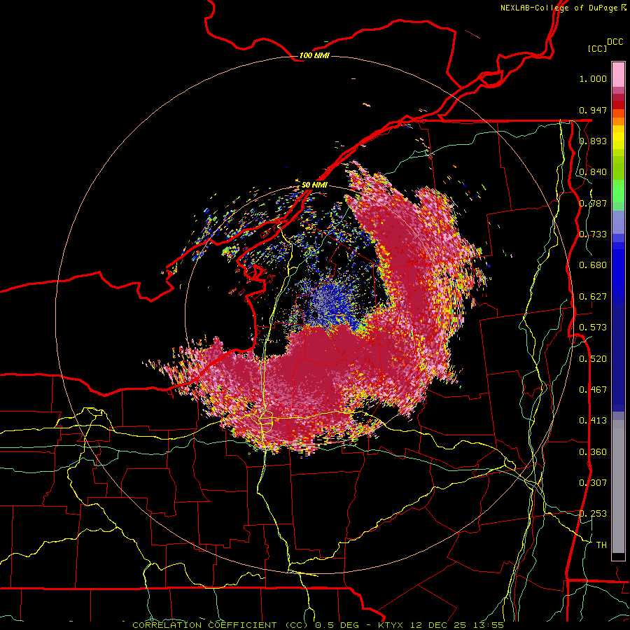This screenshot has width=630, height=630.
Task: Click the 0.573 value on the color scale
Action: (x=593, y=328)
